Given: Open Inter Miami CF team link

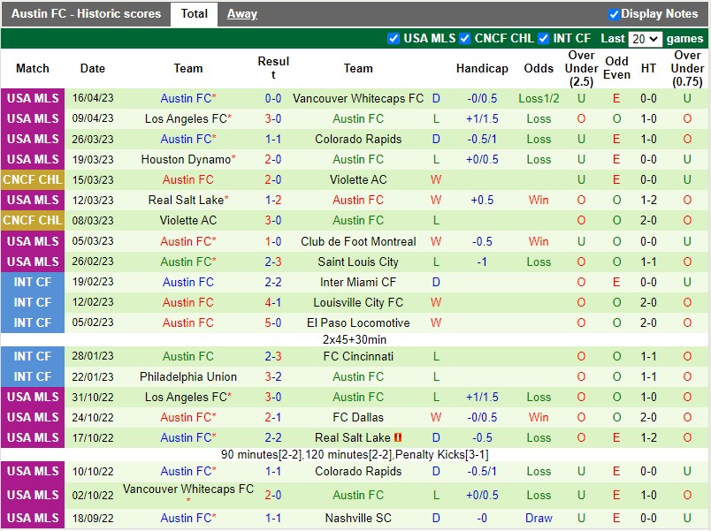Looking at the screenshot, I should 358,282.
